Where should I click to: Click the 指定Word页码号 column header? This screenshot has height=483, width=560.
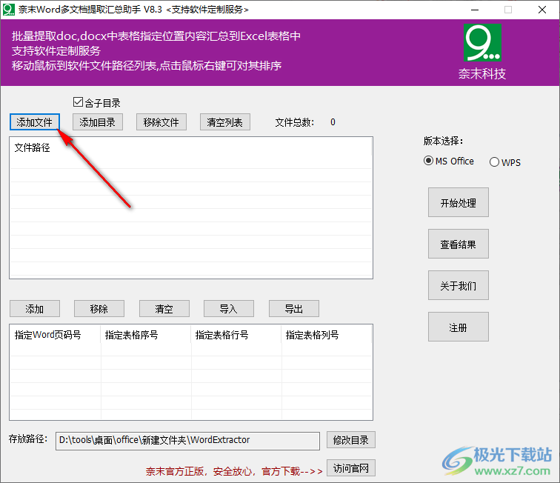56,335
